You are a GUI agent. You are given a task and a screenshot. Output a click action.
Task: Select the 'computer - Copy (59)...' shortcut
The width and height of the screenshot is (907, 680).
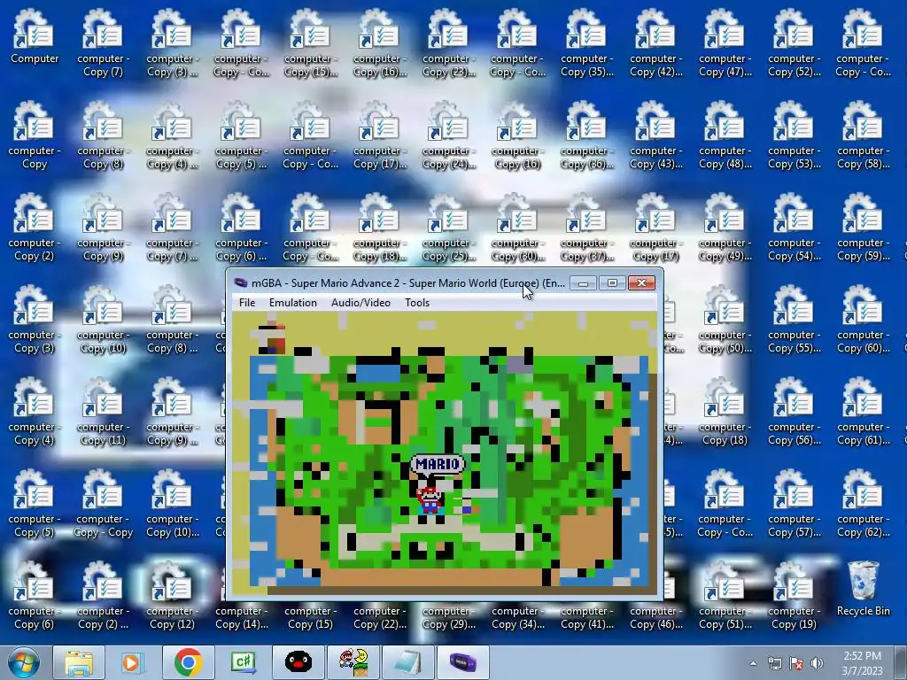click(863, 228)
